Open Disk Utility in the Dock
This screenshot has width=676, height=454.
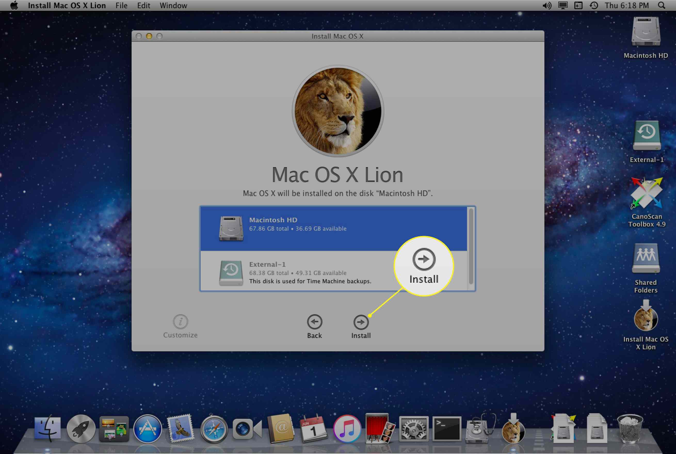(x=480, y=428)
